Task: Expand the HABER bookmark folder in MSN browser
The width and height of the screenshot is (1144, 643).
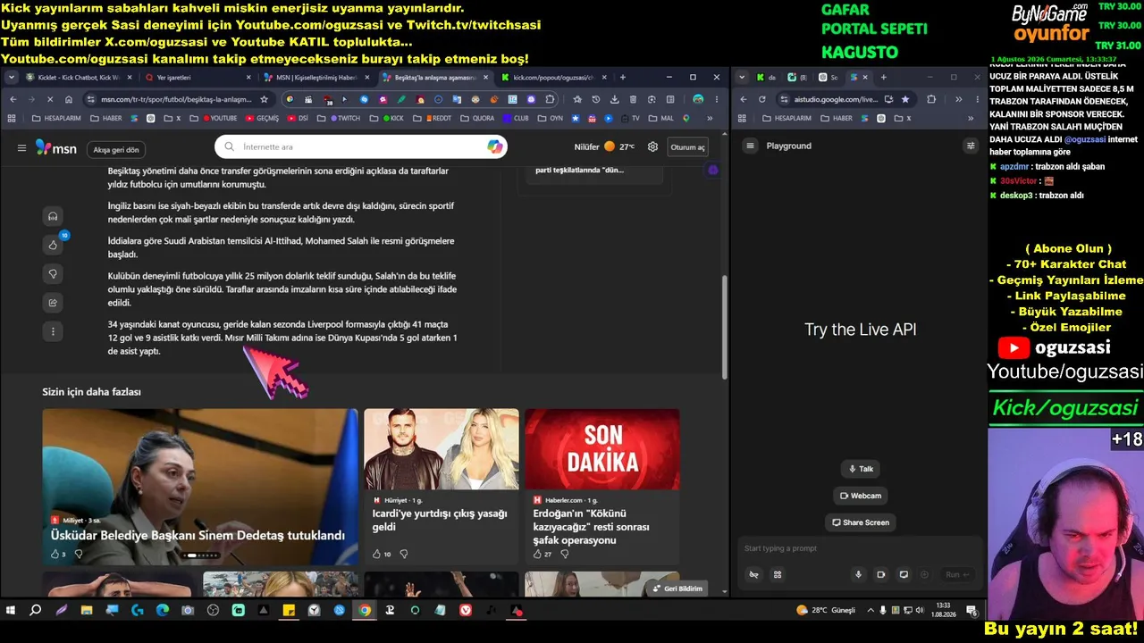Action: [107, 118]
